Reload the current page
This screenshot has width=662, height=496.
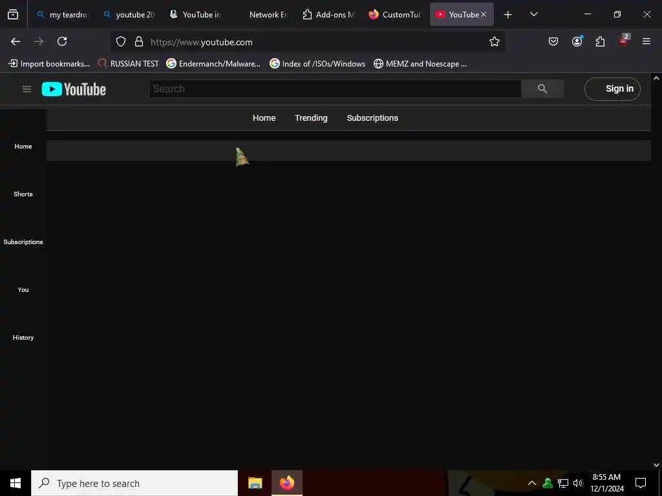(62, 41)
